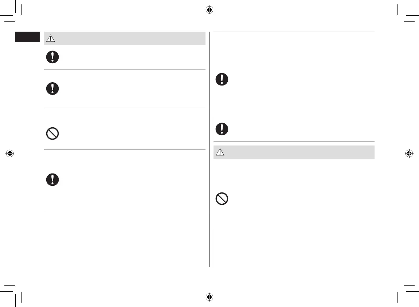Click the black tab marker beside the left header
The image size is (419, 307).
tap(27, 37)
